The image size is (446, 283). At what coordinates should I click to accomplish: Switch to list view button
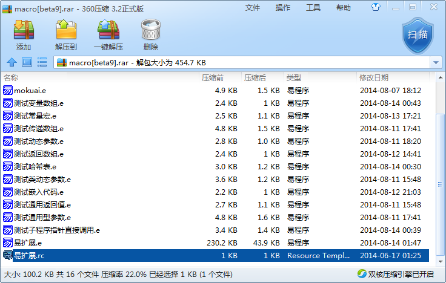(42, 62)
